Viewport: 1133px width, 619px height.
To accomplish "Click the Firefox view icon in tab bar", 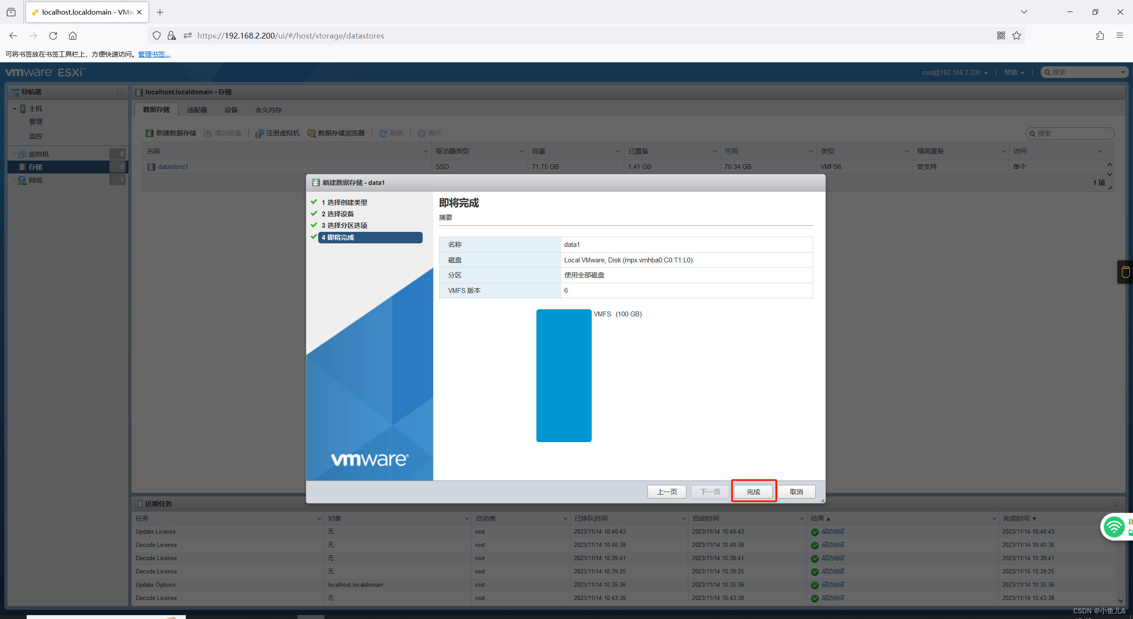I will (x=11, y=12).
